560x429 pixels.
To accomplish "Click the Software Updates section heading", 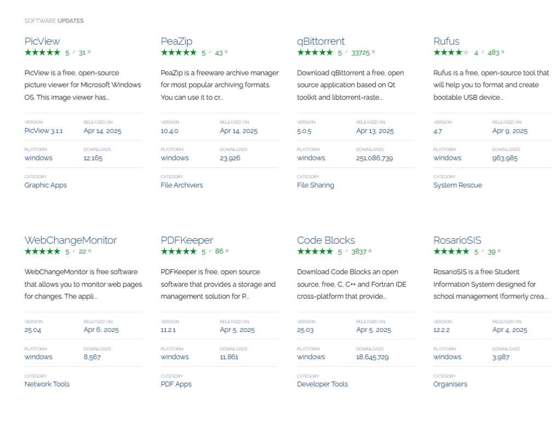I will tap(54, 21).
